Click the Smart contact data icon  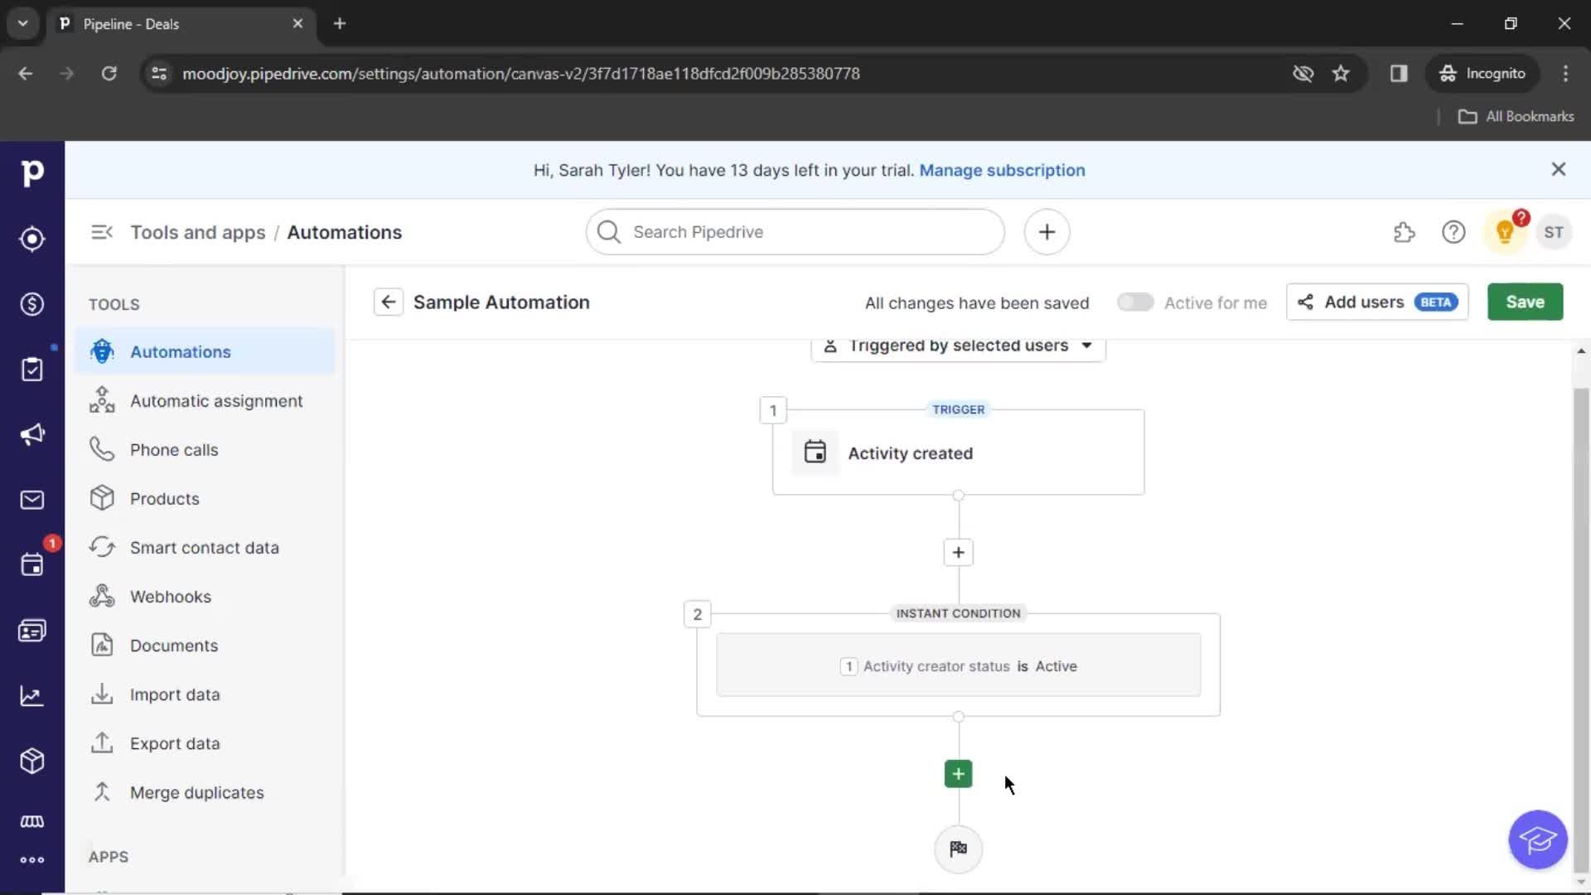102,546
